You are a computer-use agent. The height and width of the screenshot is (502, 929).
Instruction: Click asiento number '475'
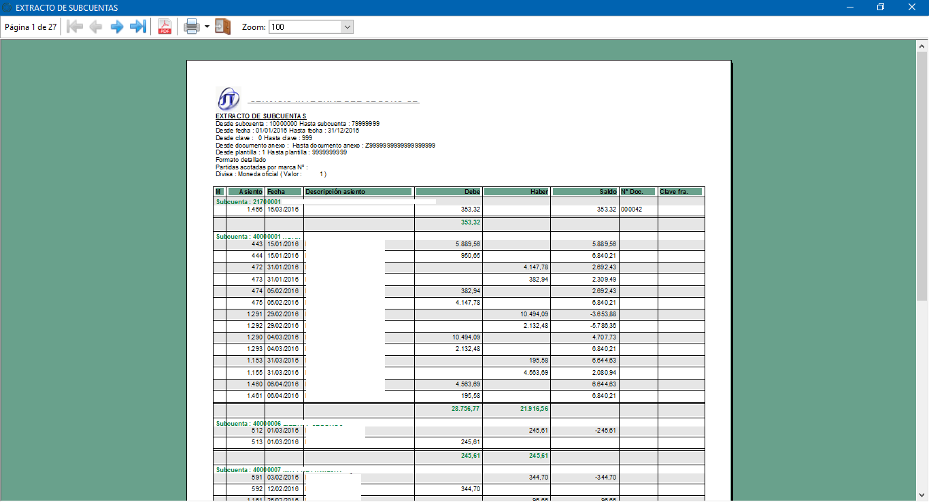pyautogui.click(x=257, y=302)
